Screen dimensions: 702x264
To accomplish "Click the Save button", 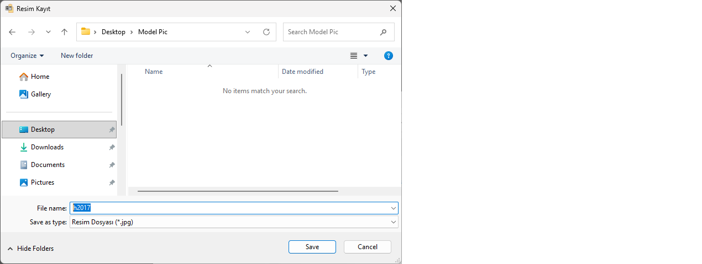I will [x=312, y=247].
